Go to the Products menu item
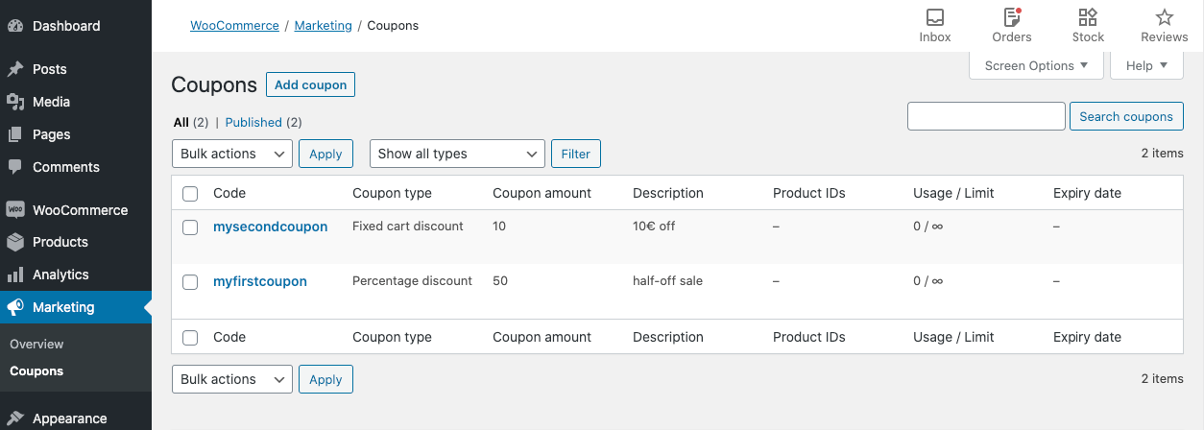Image resolution: width=1204 pixels, height=430 pixels. 60,242
